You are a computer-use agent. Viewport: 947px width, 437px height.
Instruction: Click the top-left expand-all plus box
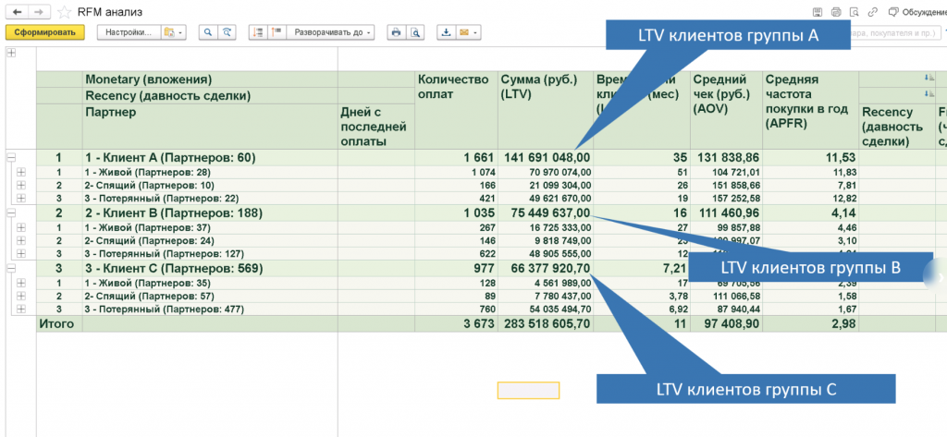11,53
